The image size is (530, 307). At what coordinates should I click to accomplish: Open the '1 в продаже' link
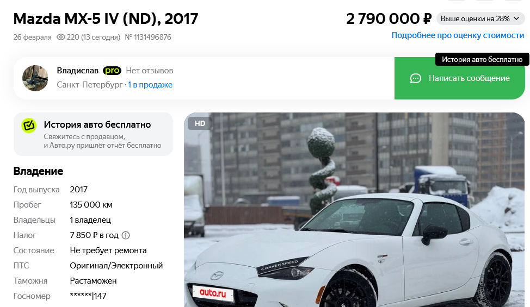pos(150,85)
